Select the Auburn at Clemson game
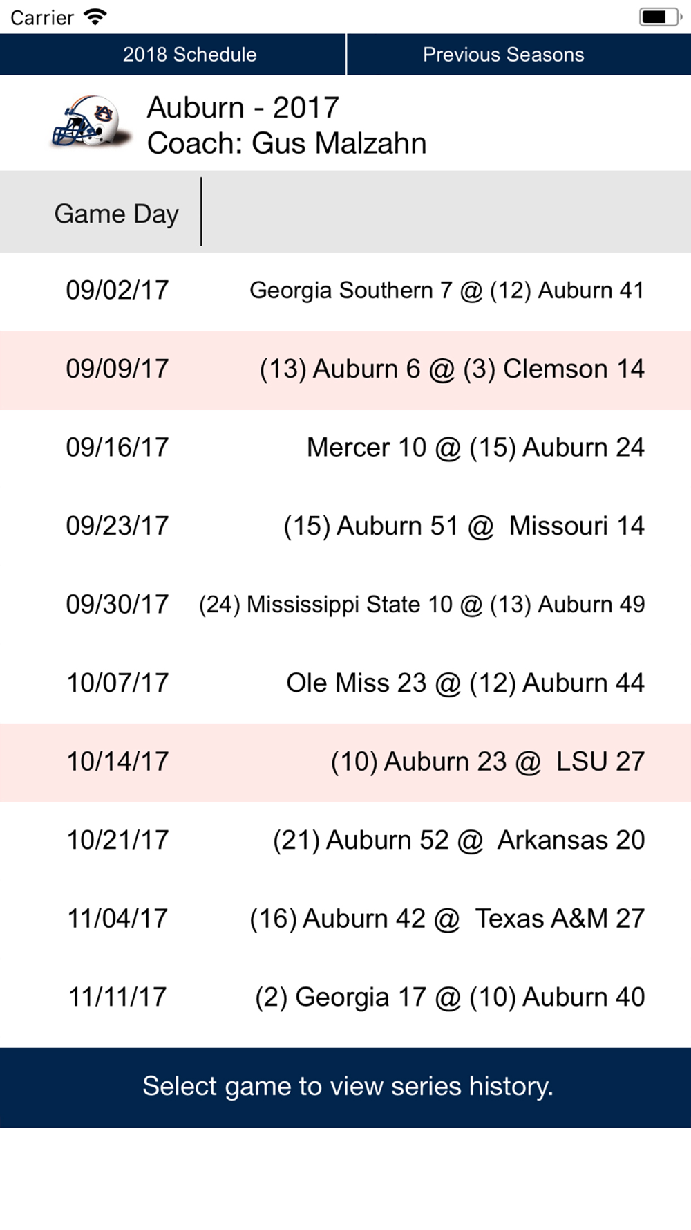The width and height of the screenshot is (691, 1230). 345,370
